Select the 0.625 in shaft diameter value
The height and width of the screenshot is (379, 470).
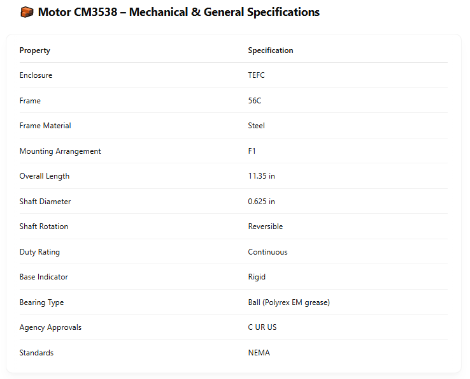pos(261,202)
